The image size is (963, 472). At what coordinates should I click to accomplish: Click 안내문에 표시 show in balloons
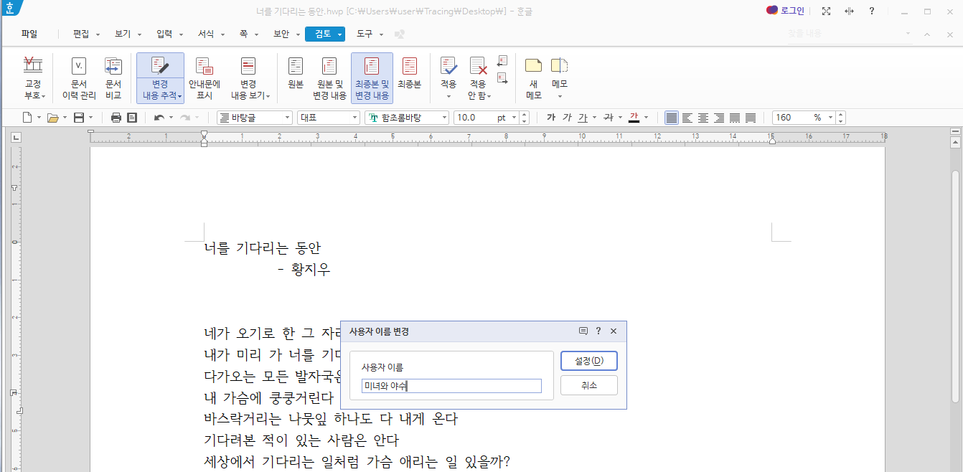coord(205,78)
